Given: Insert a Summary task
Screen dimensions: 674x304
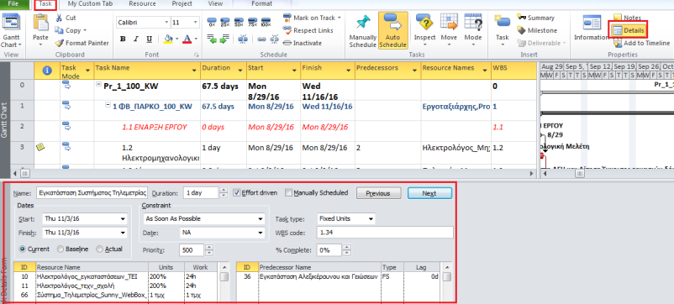Looking at the screenshot, I should coord(535,18).
